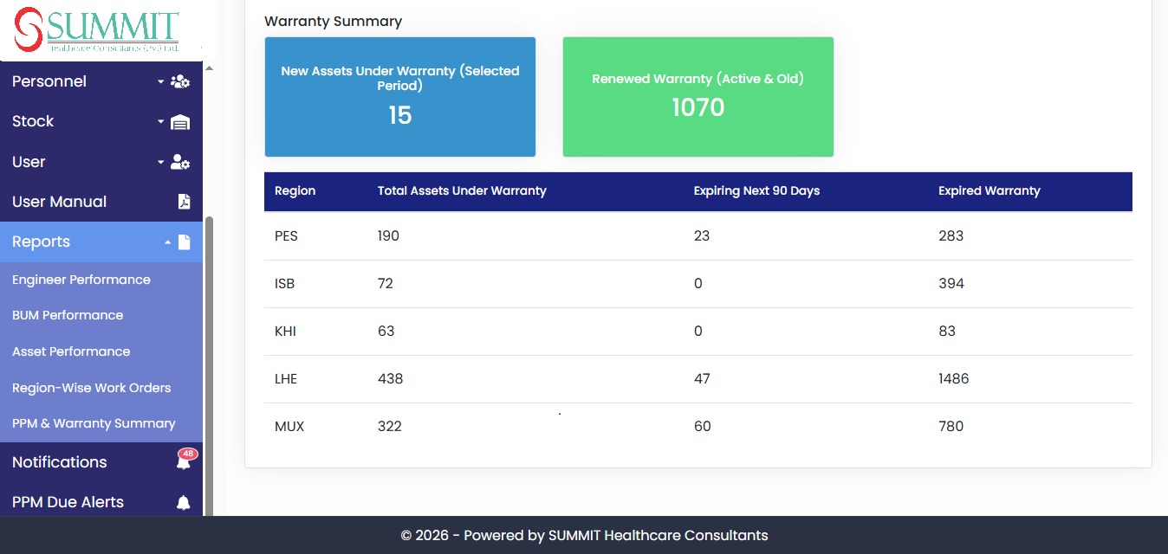Viewport: 1168px width, 554px height.
Task: Click the SUMMIT Healthcare logo
Action: click(98, 30)
